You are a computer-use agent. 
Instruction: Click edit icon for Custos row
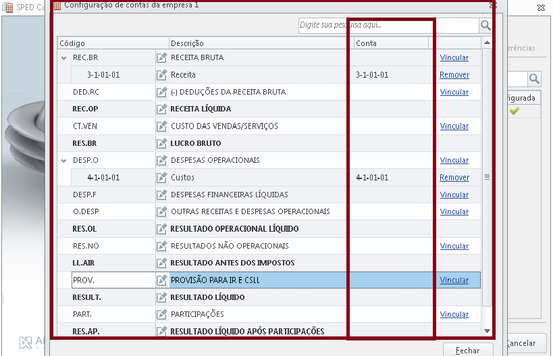coord(161,178)
